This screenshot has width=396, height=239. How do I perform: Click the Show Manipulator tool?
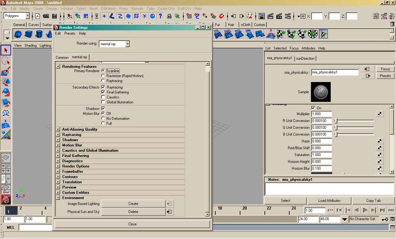click(x=6, y=134)
